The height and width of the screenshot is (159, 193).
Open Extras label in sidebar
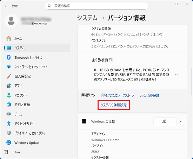click(16, 152)
